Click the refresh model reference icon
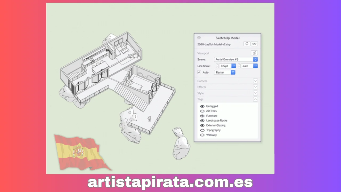The height and width of the screenshot is (192, 341). tap(247, 44)
